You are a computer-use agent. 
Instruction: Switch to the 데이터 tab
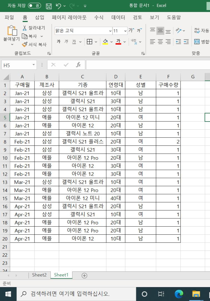point(118,18)
